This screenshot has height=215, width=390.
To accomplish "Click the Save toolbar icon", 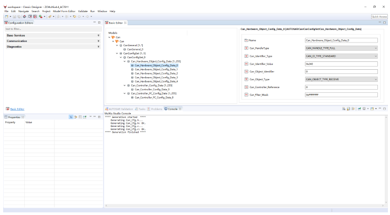I will tap(14, 17).
